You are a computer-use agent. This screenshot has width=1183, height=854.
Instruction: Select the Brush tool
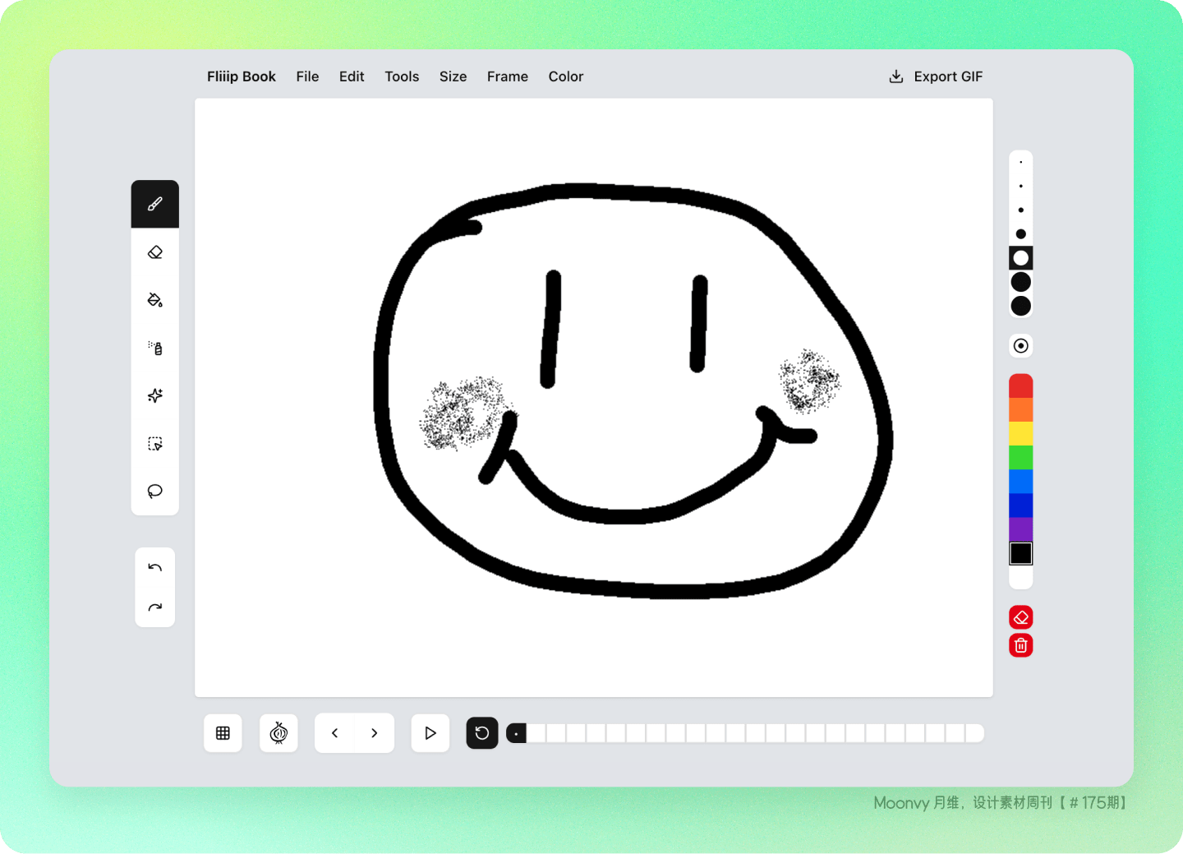(155, 204)
